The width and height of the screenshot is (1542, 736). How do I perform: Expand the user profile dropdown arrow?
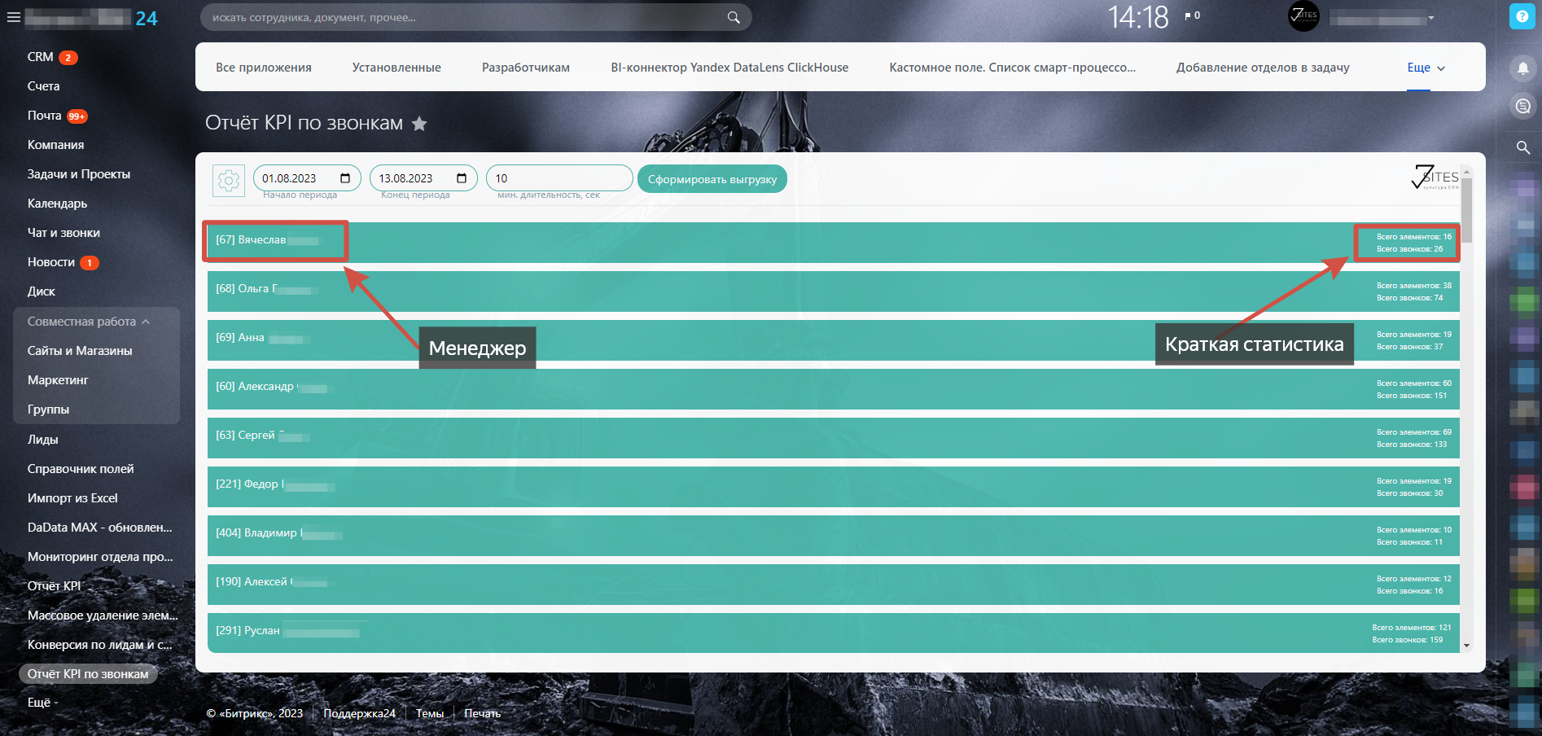coord(1430,18)
